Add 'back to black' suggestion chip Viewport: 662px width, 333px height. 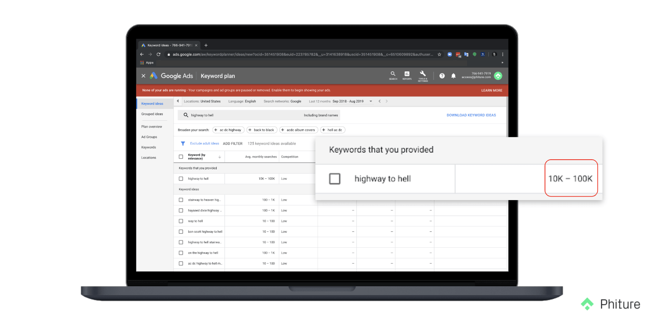(262, 130)
